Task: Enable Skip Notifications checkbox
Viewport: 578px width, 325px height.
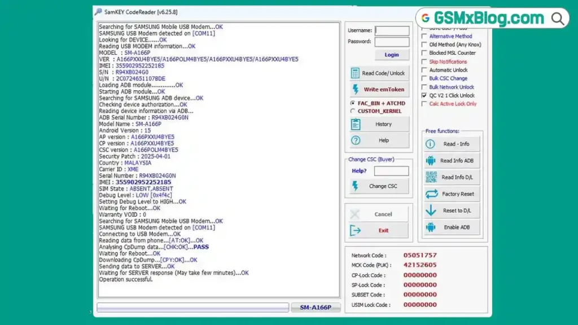Action: coord(424,62)
